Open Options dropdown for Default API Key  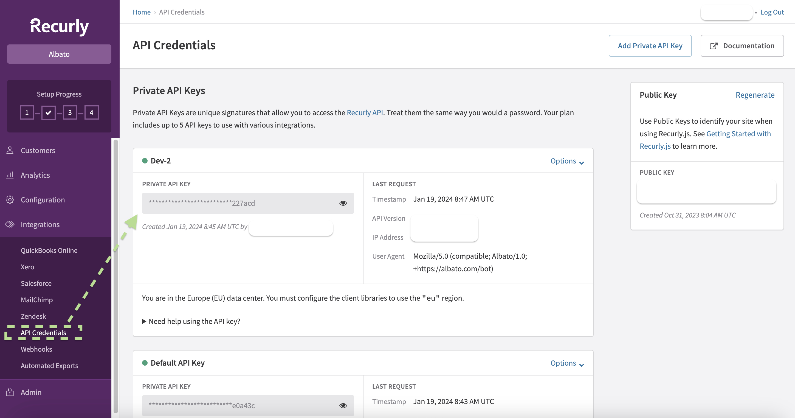point(567,363)
